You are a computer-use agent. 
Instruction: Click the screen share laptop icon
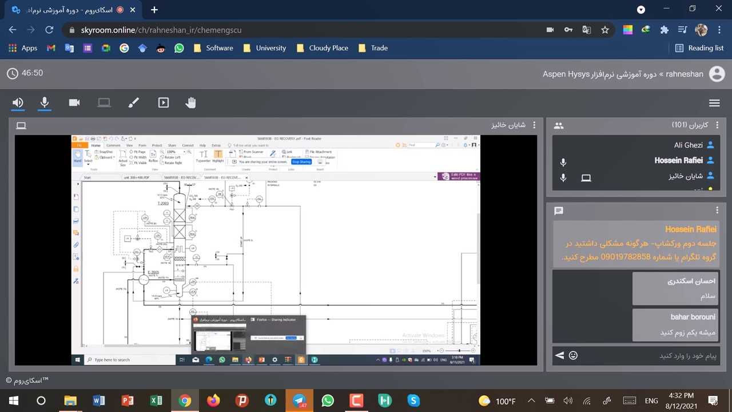point(104,102)
